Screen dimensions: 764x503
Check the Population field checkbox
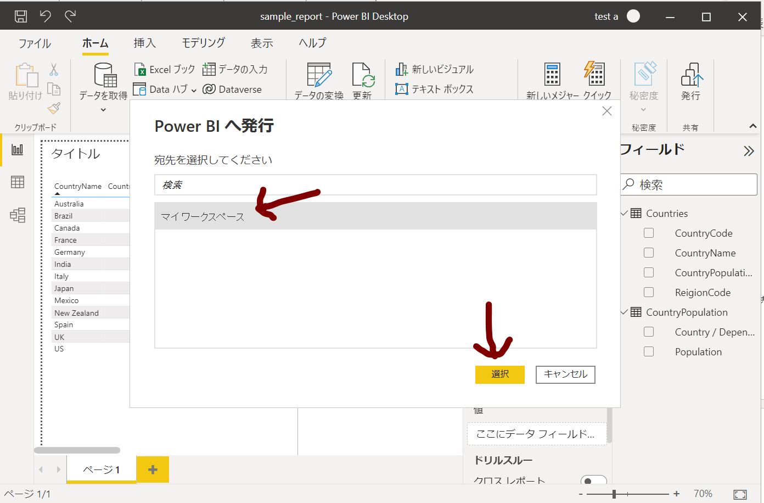(x=649, y=351)
